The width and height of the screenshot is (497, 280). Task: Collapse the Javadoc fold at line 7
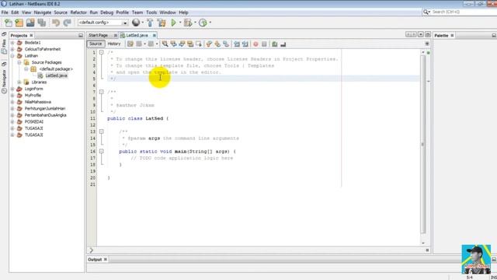click(x=102, y=92)
